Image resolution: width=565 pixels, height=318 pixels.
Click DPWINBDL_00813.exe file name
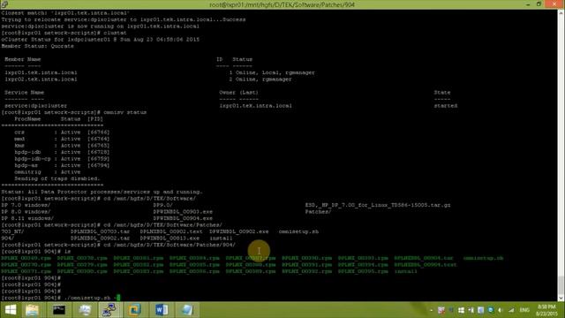click(169, 238)
